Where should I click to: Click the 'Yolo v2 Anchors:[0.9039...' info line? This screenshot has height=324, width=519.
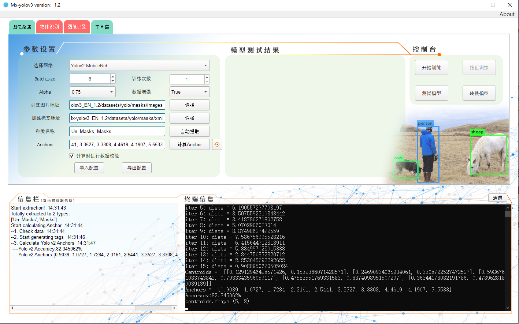click(x=95, y=255)
